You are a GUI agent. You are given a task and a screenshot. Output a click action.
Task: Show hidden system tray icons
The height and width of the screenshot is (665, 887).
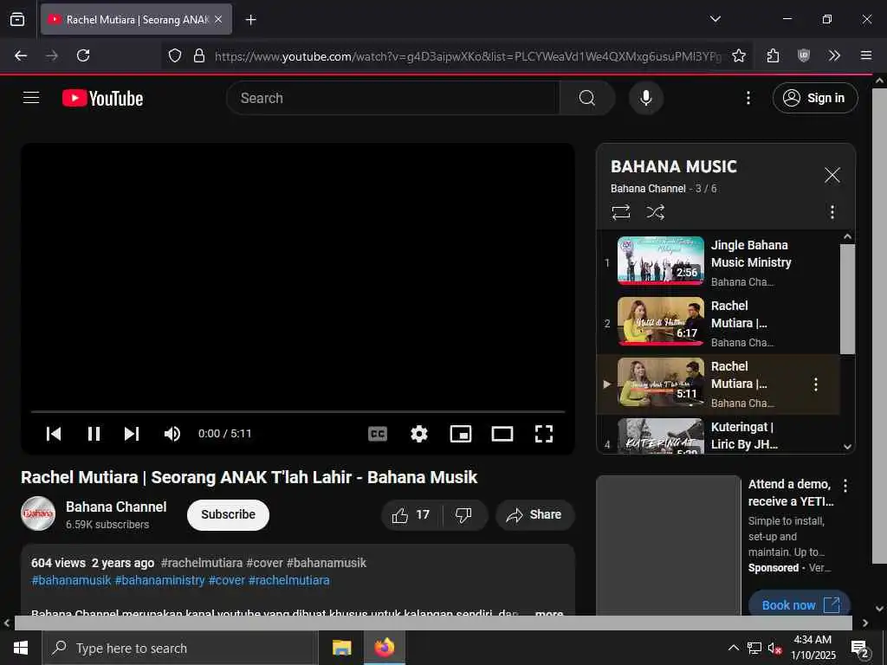point(733,648)
